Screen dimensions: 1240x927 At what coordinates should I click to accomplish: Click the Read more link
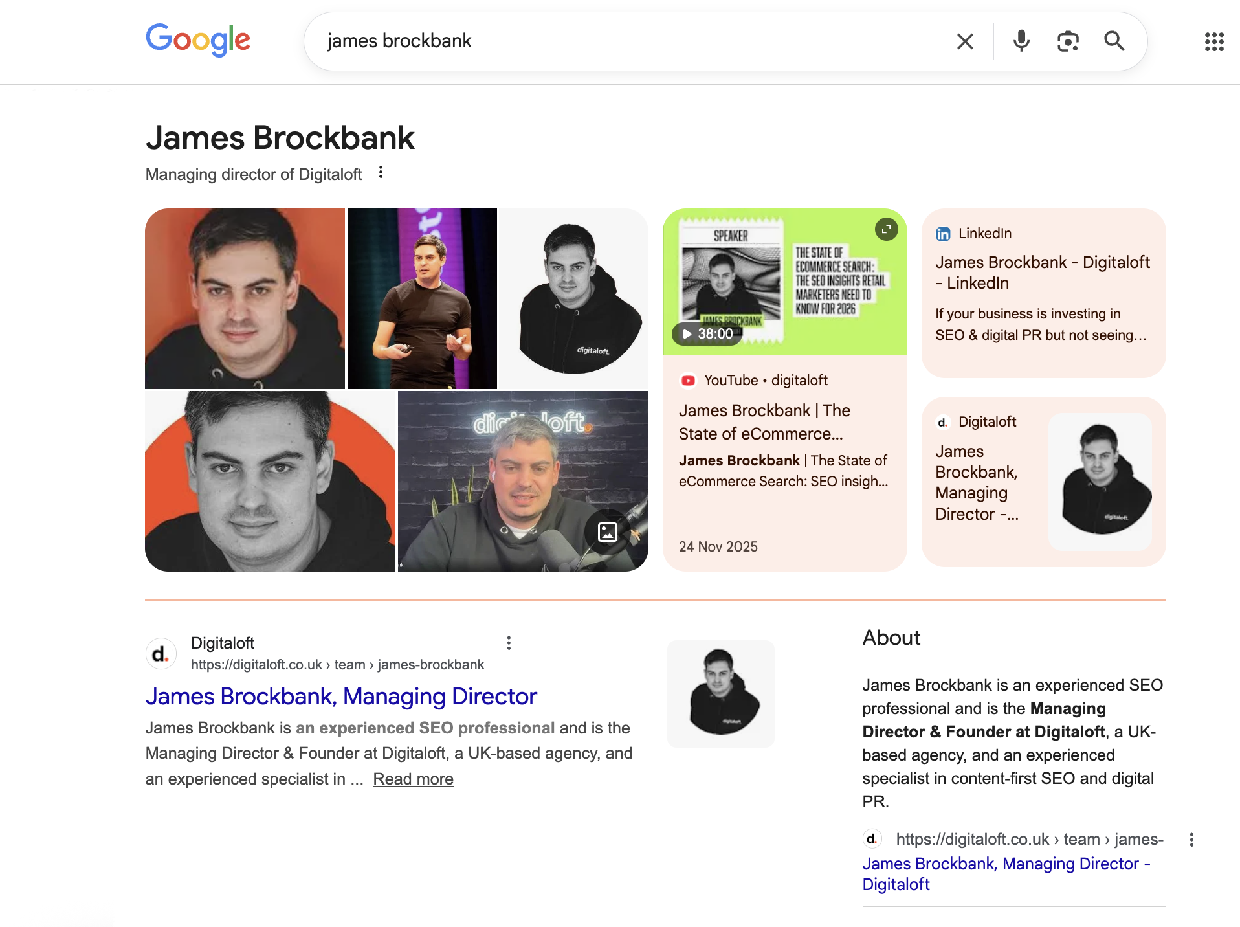(413, 779)
